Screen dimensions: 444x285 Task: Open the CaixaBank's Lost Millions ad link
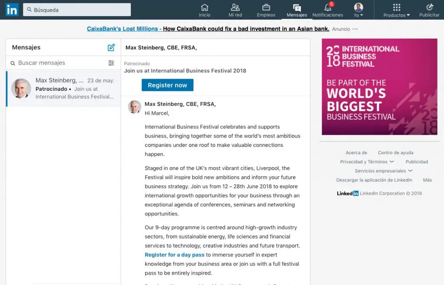(x=208, y=29)
